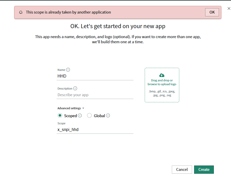Image resolution: width=231 pixels, height=176 pixels.
Task: Collapse the Advanced settings section
Action: (x=71, y=108)
